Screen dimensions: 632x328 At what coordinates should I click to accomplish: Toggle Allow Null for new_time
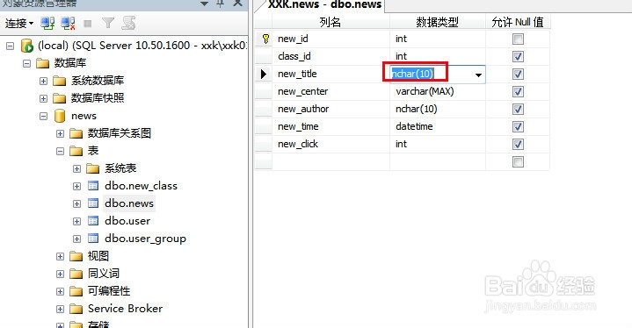pos(518,126)
